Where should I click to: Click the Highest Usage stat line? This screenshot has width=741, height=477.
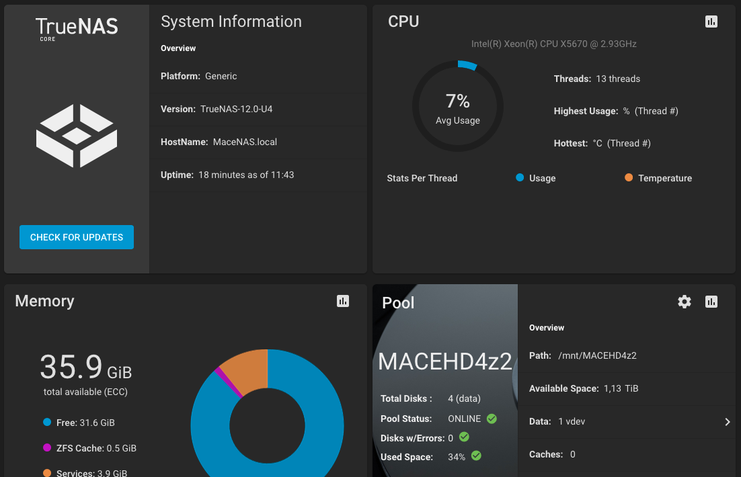click(x=616, y=111)
